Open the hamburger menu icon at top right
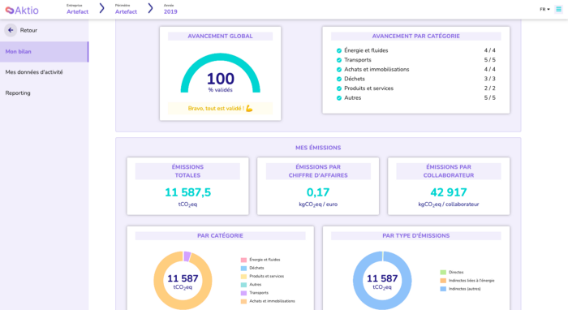568x310 pixels. (x=558, y=10)
